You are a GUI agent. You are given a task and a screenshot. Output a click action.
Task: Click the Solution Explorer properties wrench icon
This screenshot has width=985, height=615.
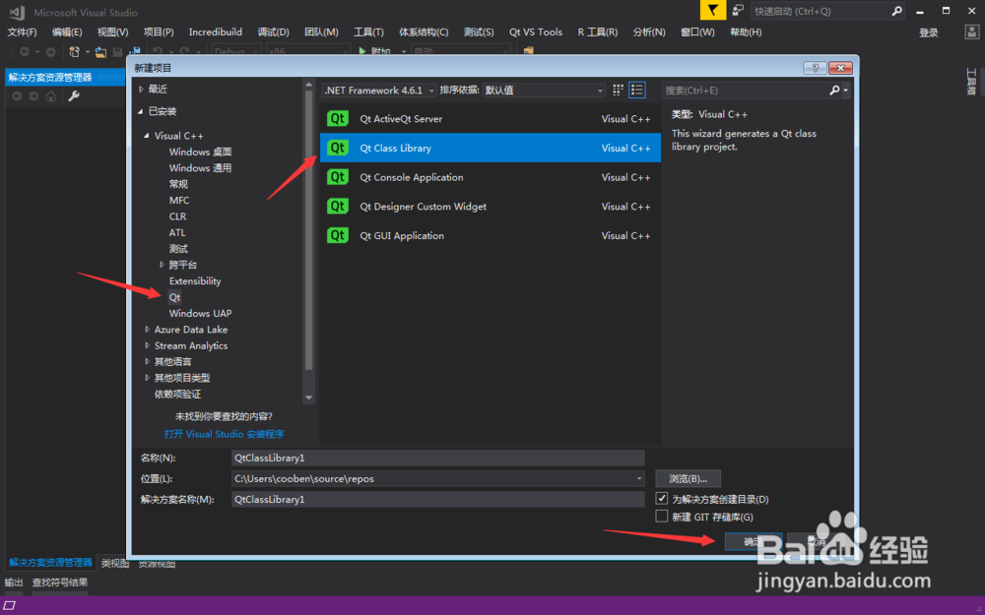[x=74, y=96]
